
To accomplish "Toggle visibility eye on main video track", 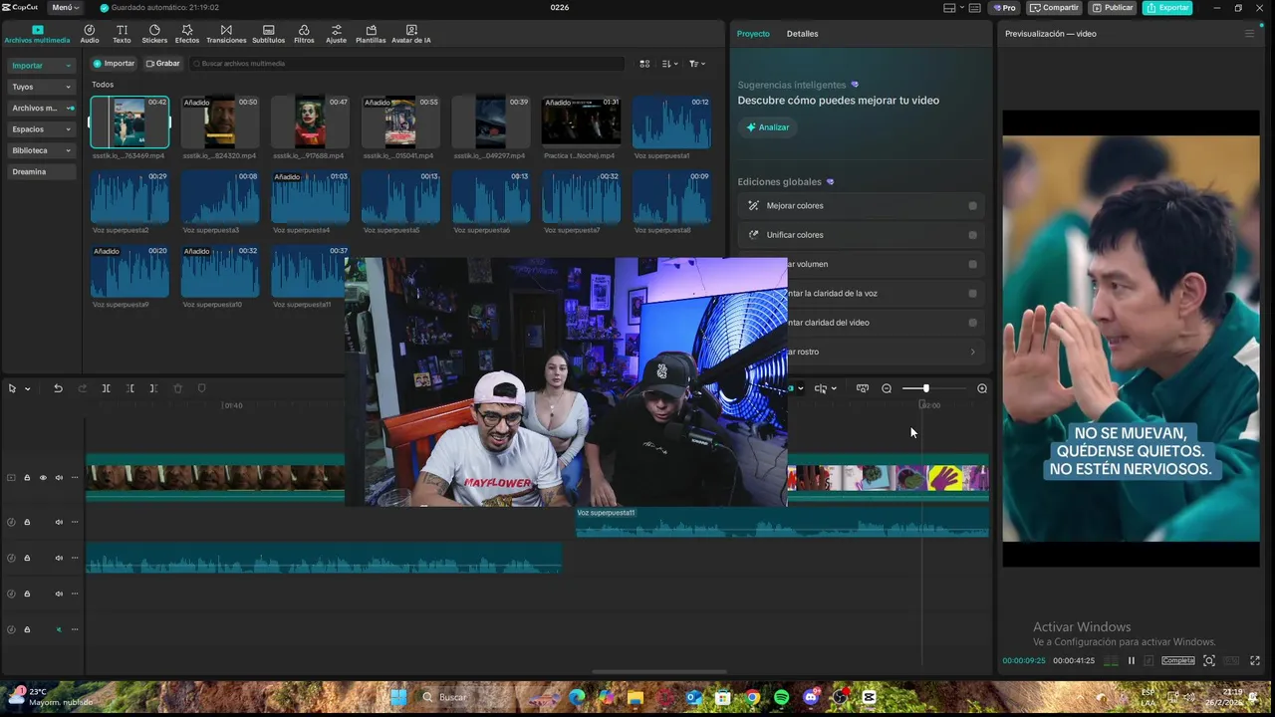I will tap(43, 478).
